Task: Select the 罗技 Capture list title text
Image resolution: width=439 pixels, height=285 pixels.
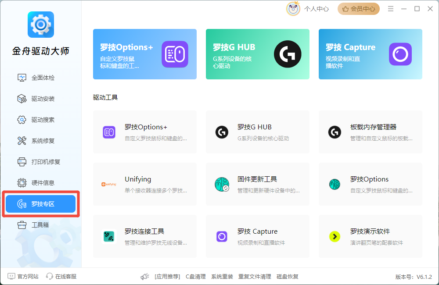Action: [257, 232]
